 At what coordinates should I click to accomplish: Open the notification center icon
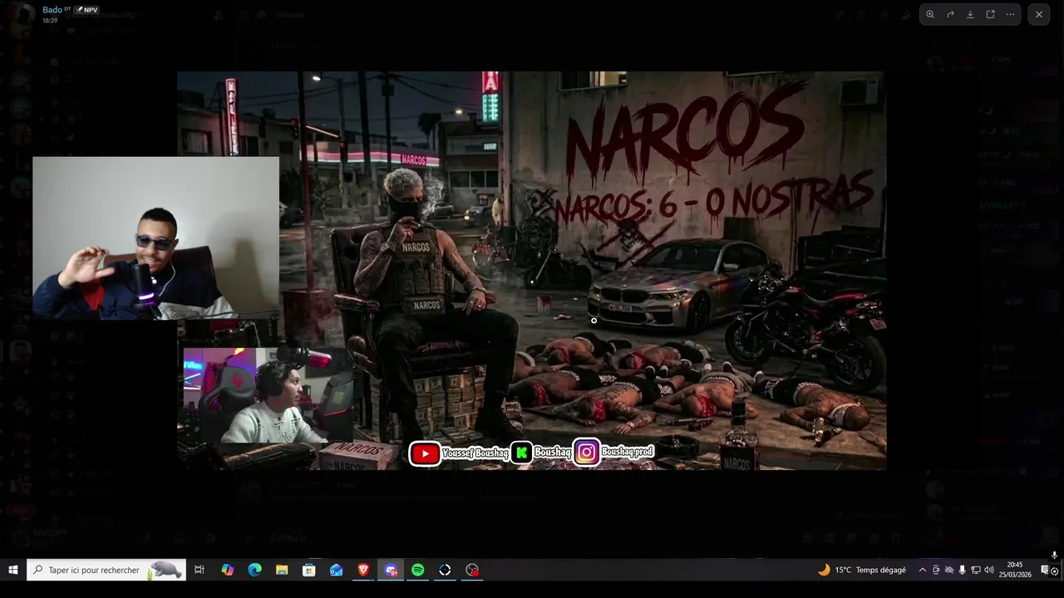pos(1045,570)
